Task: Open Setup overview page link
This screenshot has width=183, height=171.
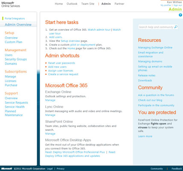Action: [x=70, y=41]
